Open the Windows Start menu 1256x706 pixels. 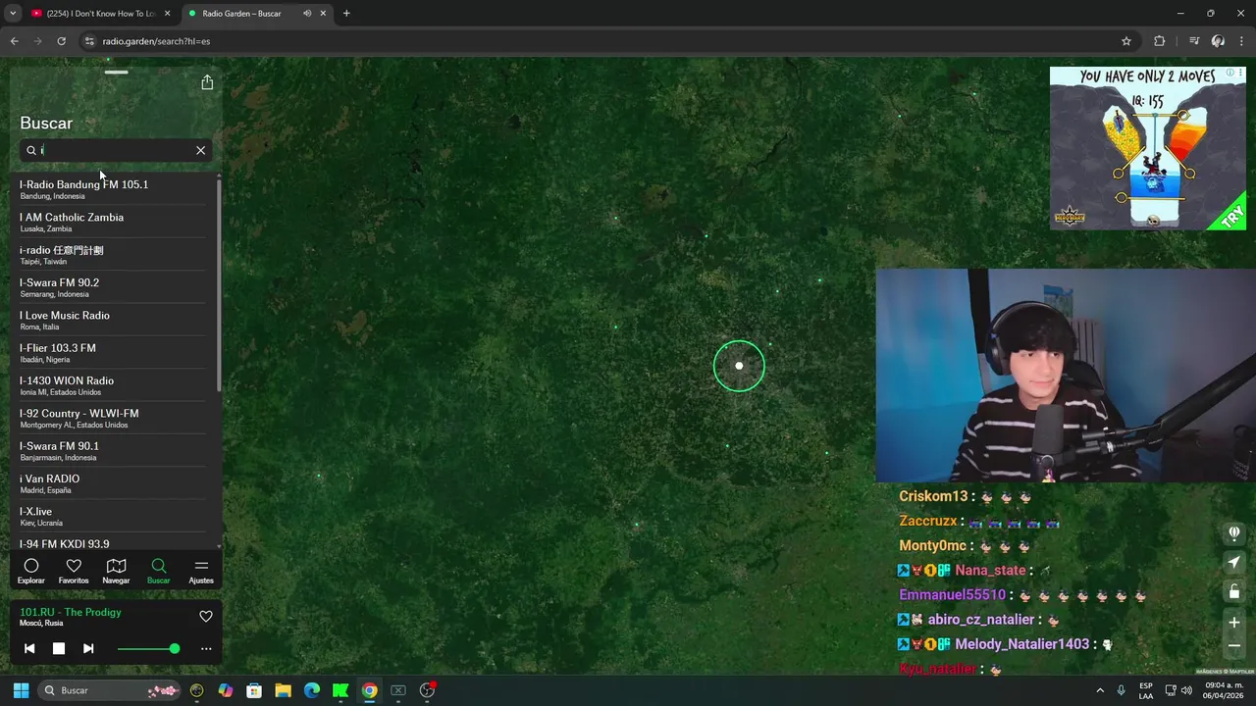(21, 690)
